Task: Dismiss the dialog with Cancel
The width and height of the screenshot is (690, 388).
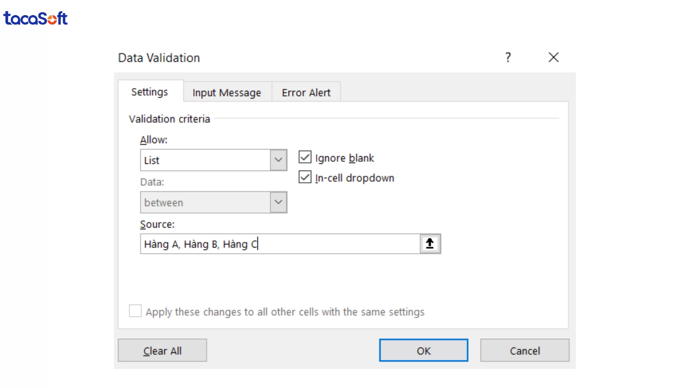Action: [525, 350]
